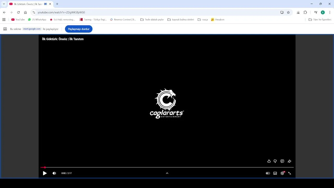Open the apps grid in bookmarks bar
Image resolution: width=334 pixels, height=188 pixels.
click(x=4, y=20)
